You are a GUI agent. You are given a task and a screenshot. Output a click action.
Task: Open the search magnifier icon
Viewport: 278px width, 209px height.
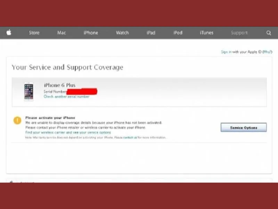269,33
